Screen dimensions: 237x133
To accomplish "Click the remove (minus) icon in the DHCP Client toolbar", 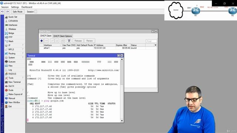I will point(46,41).
